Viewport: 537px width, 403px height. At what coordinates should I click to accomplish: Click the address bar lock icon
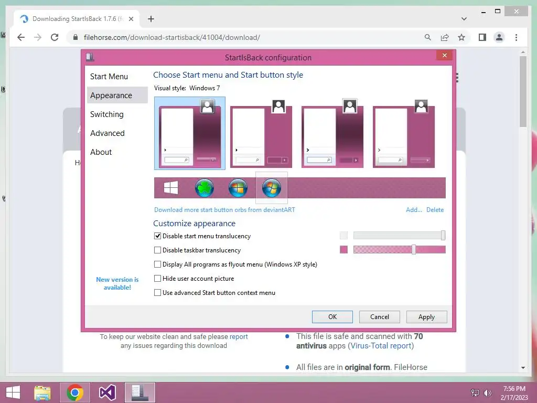pyautogui.click(x=76, y=37)
